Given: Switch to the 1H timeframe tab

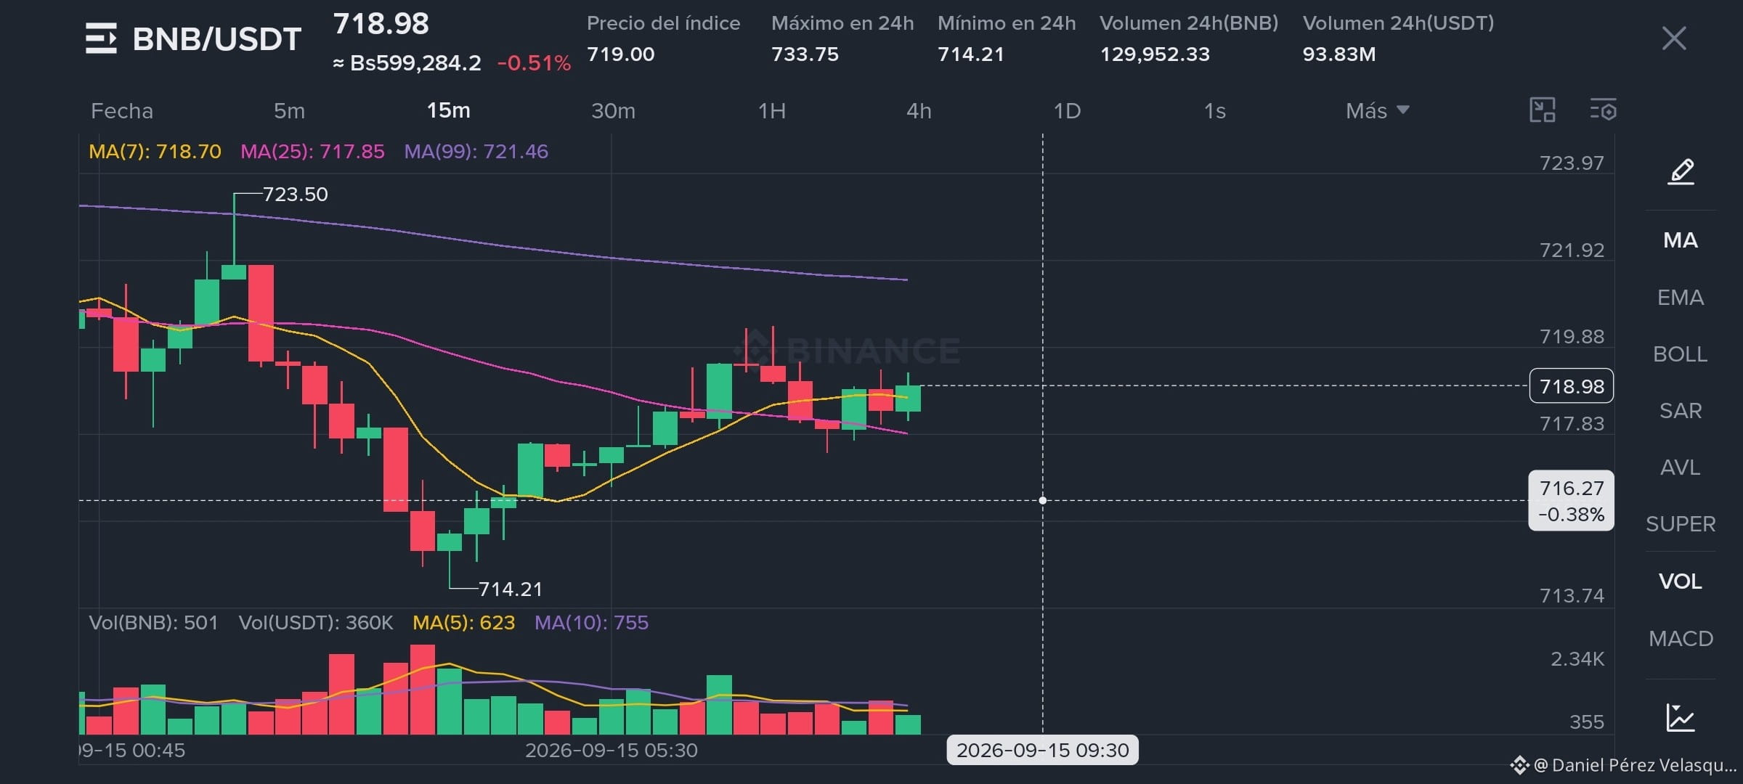Looking at the screenshot, I should coord(771,110).
